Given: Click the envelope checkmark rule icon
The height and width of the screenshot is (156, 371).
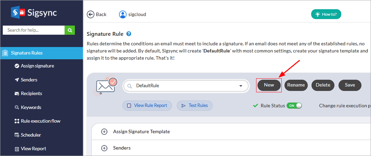Looking at the screenshot, I should 105,85.
